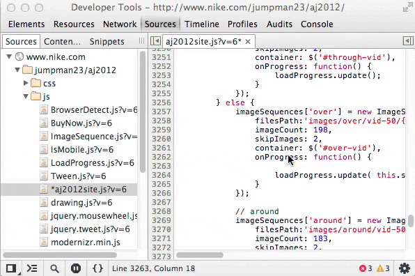
Task: Collapse the jumpman23/aj2012 folder
Action: coord(17,70)
